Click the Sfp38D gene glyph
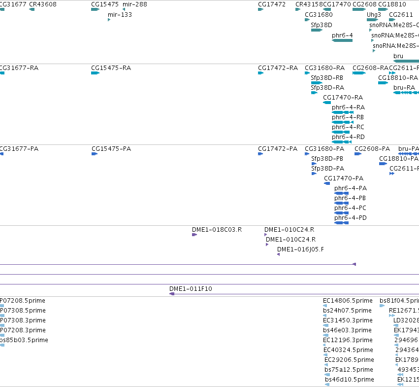 pos(317,30)
